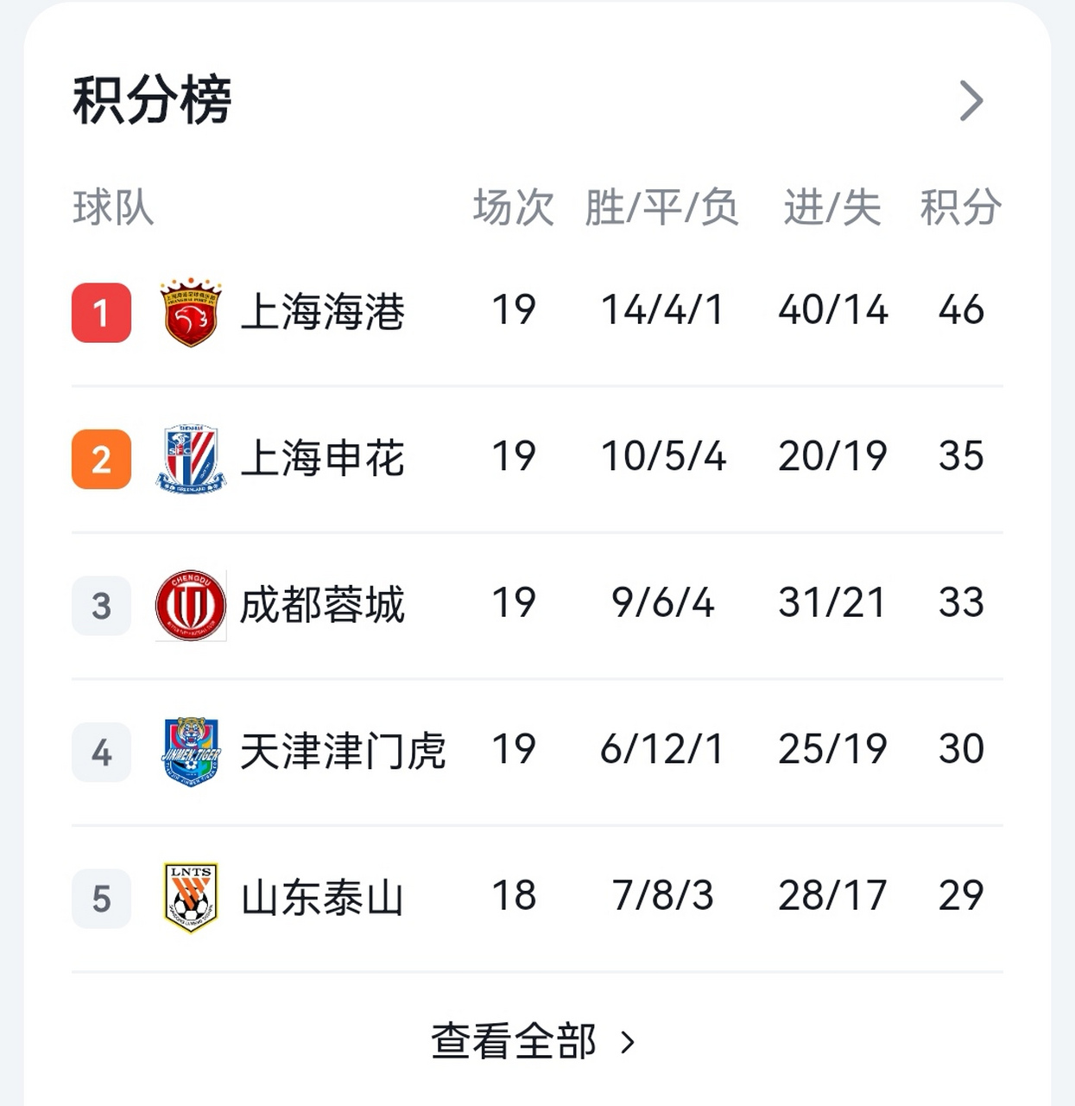Expand standings via the top-right chevron
The width and height of the screenshot is (1075, 1106).
tap(971, 101)
